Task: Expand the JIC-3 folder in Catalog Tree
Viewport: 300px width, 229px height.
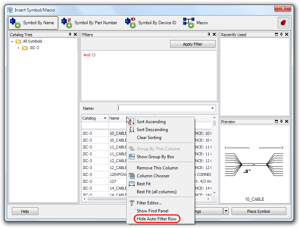Action: (x=19, y=47)
